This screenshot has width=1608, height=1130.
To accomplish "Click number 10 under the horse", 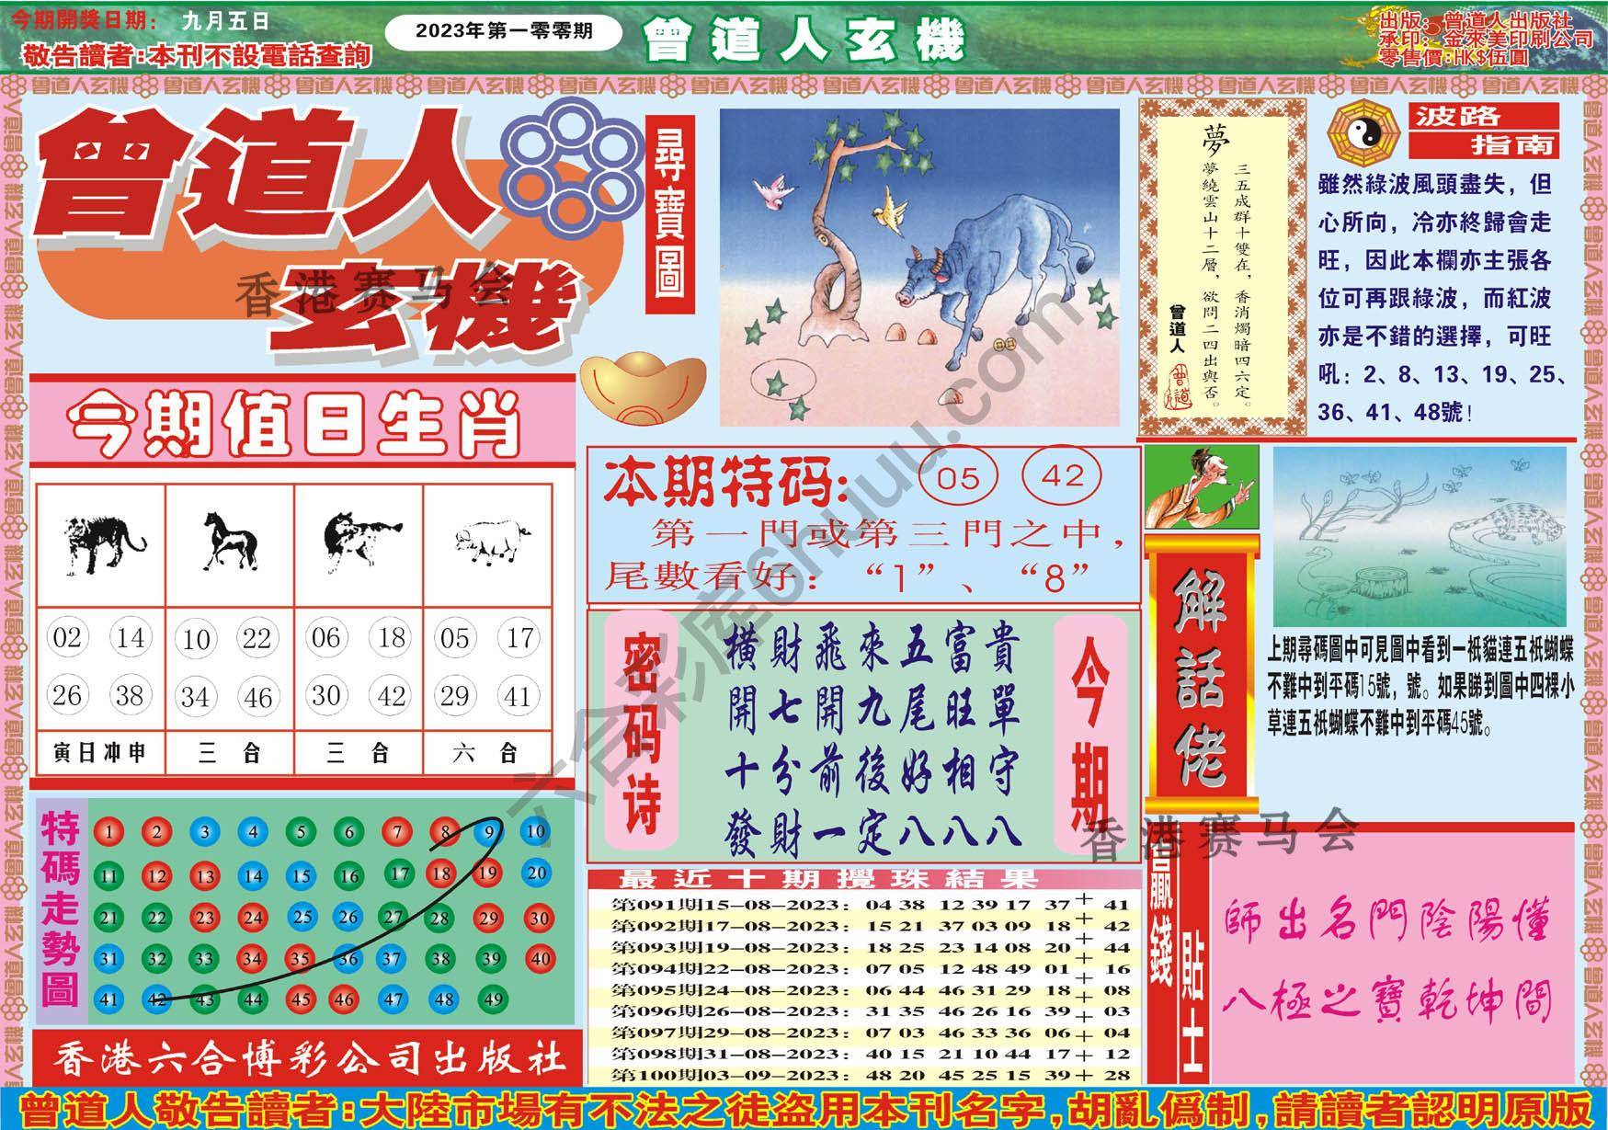I will 195,639.
